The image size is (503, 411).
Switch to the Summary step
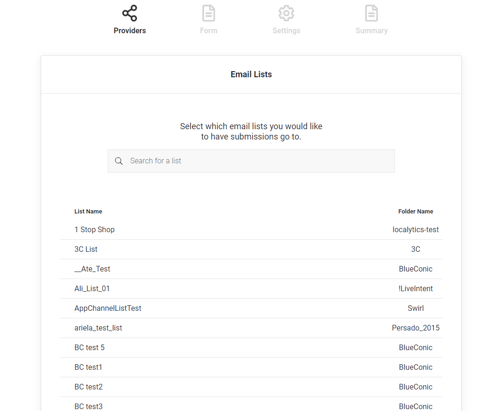(x=372, y=30)
